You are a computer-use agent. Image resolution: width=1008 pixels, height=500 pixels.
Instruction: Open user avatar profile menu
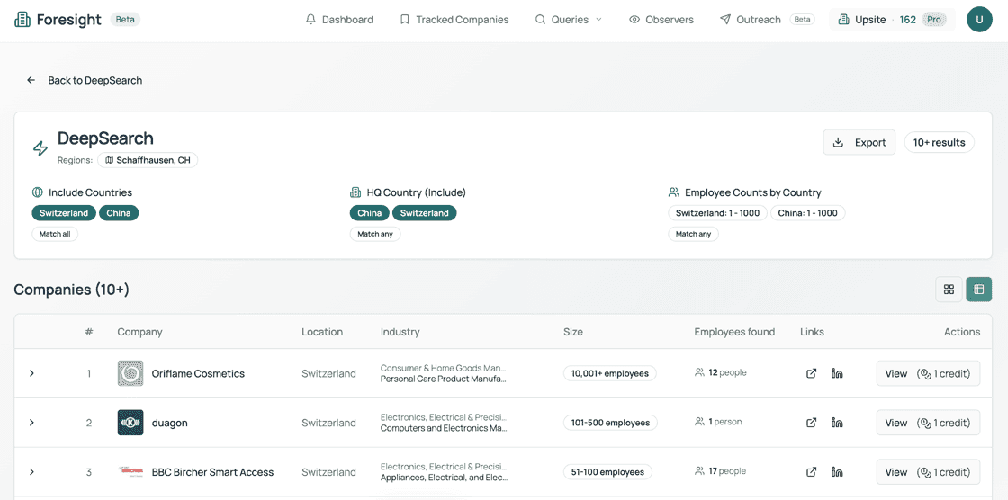point(979,19)
